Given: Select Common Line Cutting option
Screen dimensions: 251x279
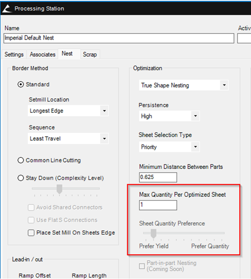Looking at the screenshot, I should [x=21, y=160].
